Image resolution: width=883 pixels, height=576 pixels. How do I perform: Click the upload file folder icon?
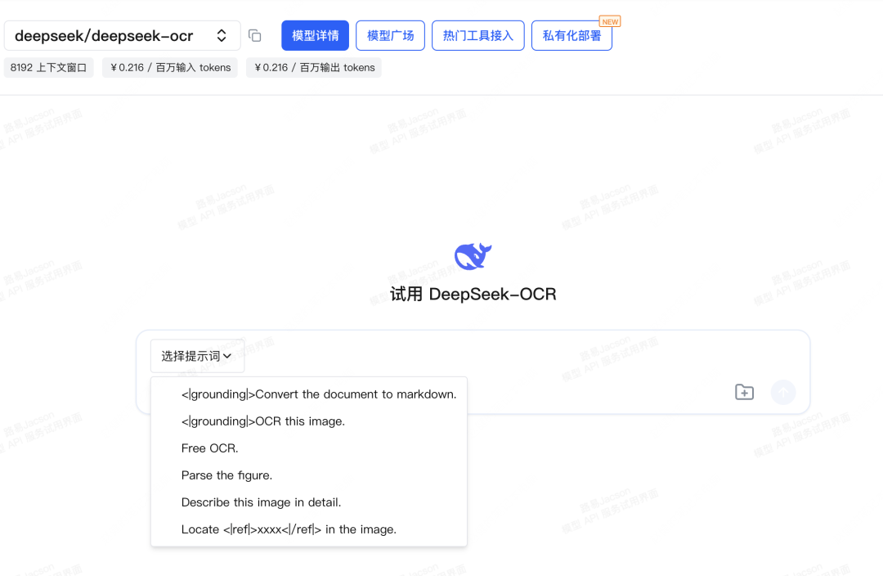[x=744, y=392]
